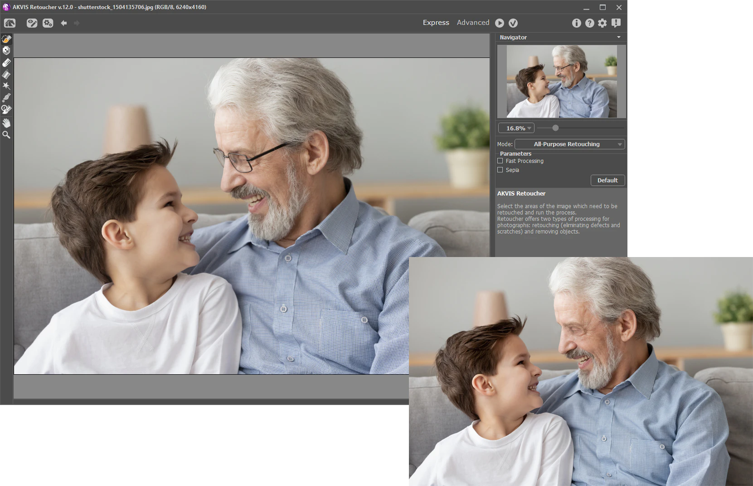This screenshot has height=486, width=753.
Task: Select the Hand pan tool
Action: [6, 123]
